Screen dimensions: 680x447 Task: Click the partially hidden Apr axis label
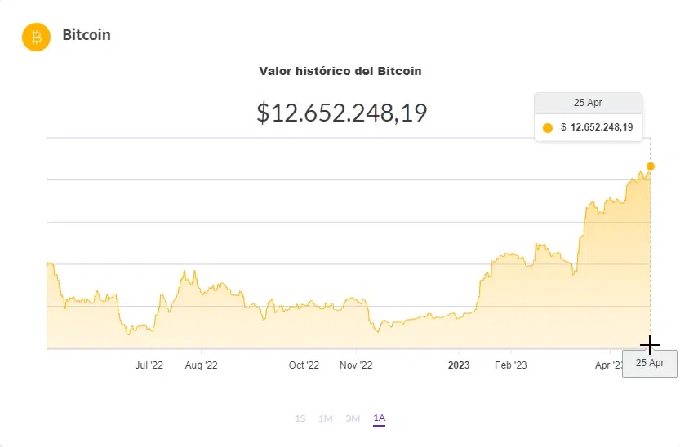(608, 365)
